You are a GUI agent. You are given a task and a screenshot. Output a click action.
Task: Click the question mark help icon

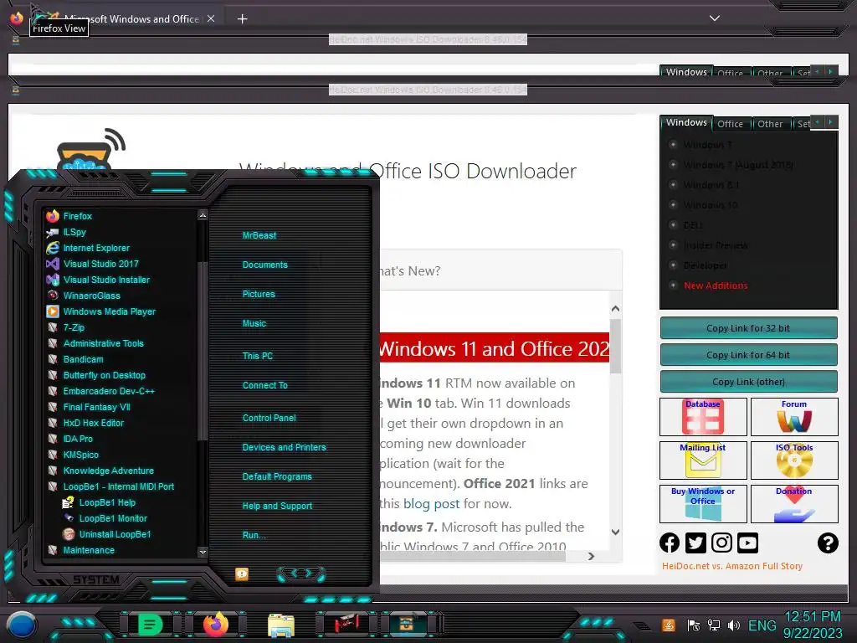click(x=828, y=543)
